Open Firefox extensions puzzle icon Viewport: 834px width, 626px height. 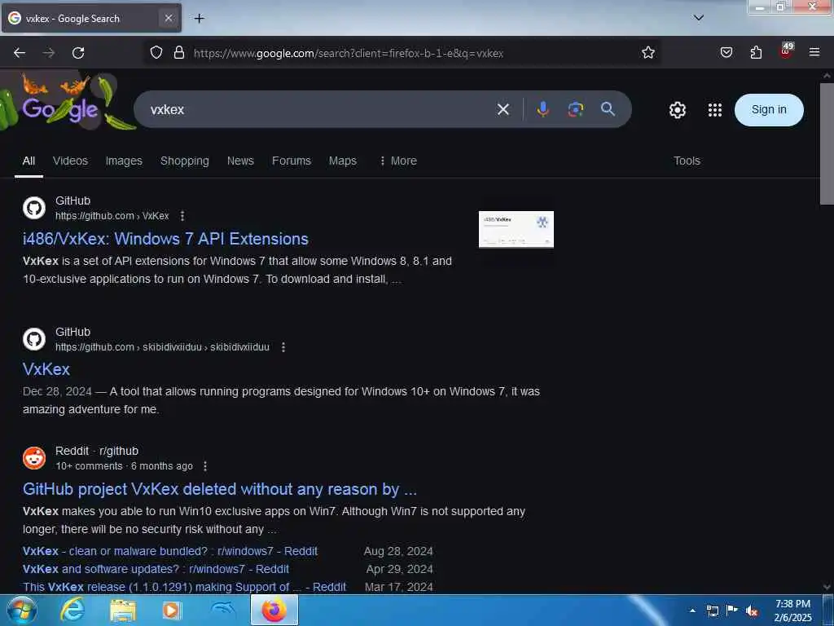tap(756, 53)
